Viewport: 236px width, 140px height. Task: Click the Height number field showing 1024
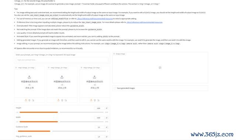point(99,108)
